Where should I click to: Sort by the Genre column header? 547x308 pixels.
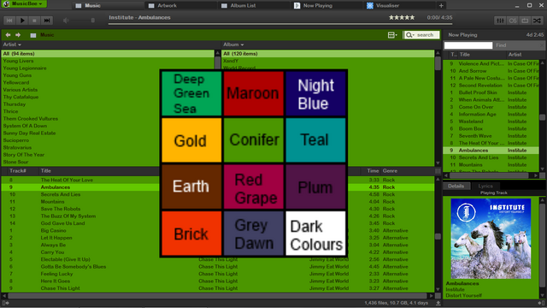tap(390, 171)
